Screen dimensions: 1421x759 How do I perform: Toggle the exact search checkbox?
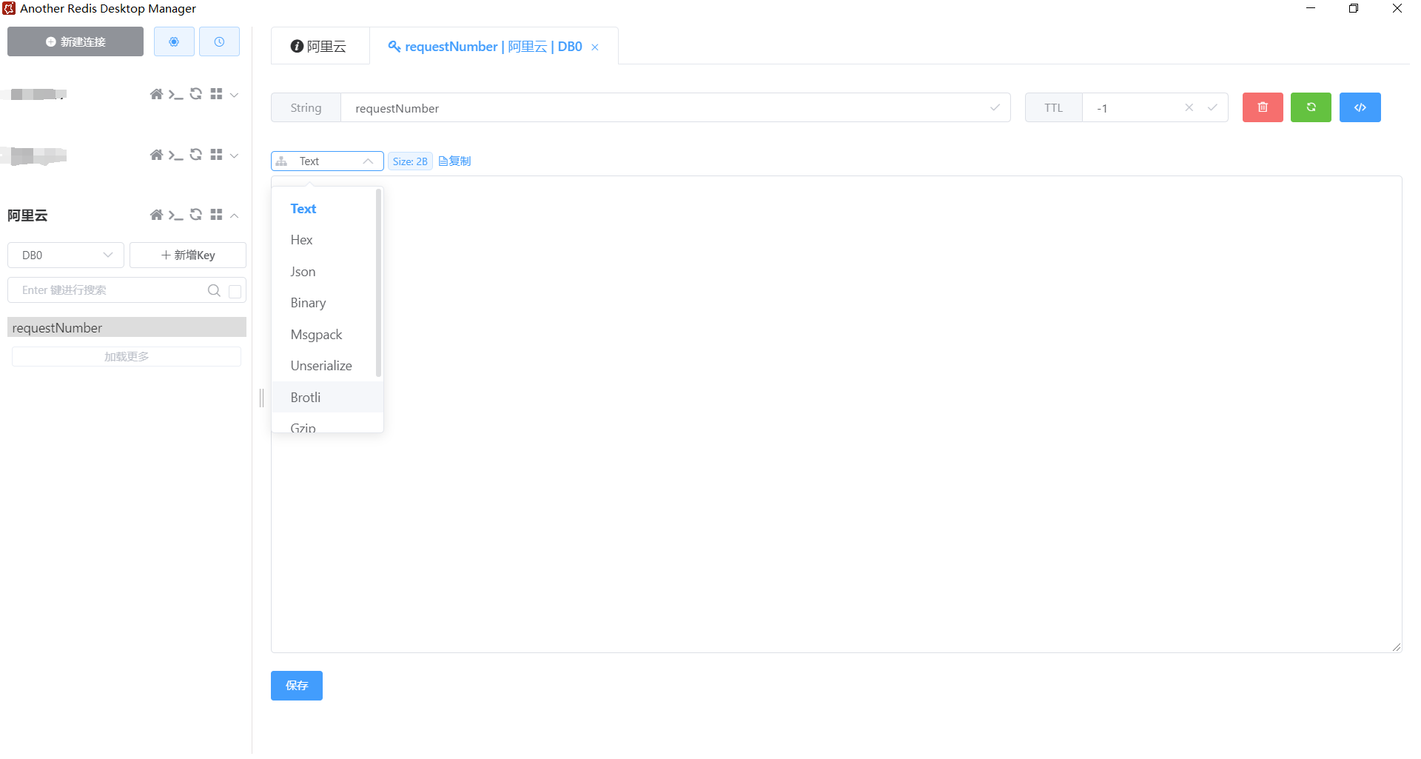235,291
